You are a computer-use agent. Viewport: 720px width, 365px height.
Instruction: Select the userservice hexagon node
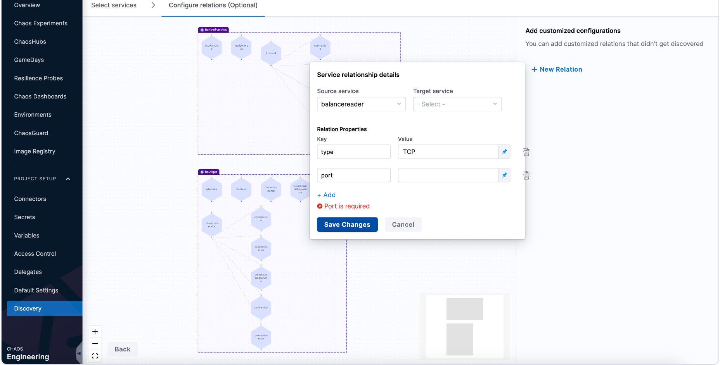pyautogui.click(x=320, y=47)
